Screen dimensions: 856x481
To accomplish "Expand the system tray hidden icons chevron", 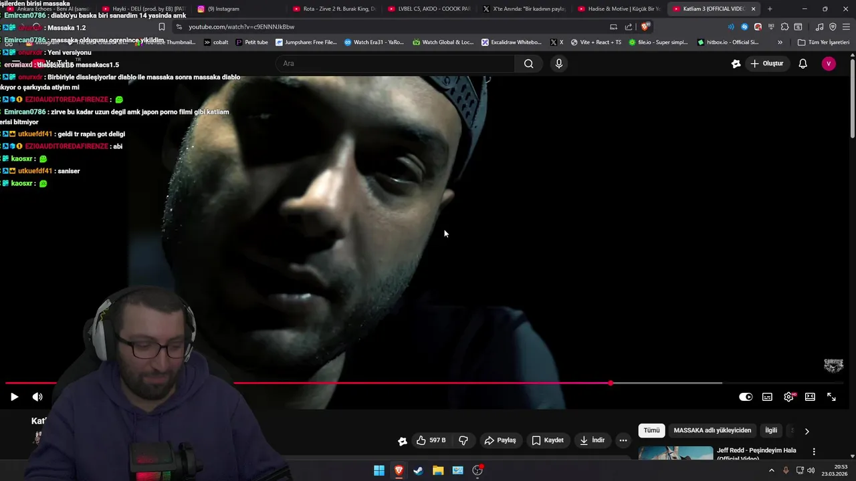I will pyautogui.click(x=772, y=470).
